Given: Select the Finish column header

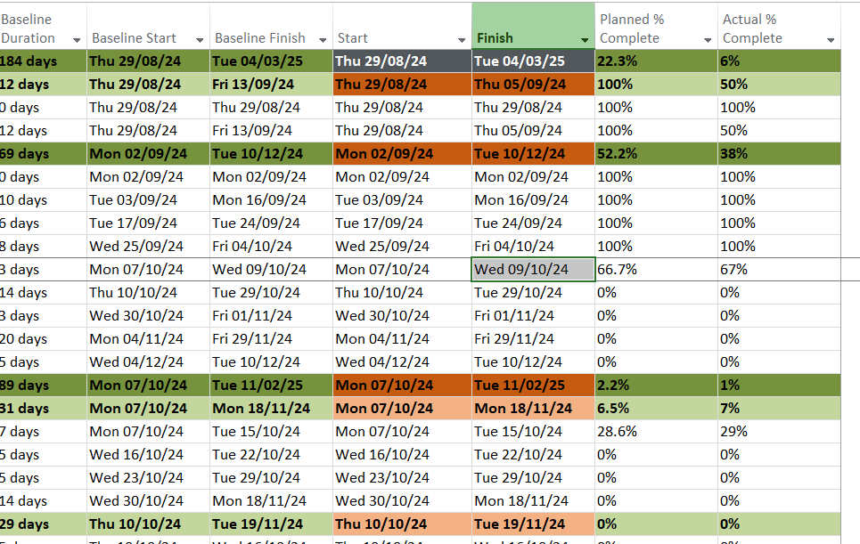Looking at the screenshot, I should tap(533, 26).
